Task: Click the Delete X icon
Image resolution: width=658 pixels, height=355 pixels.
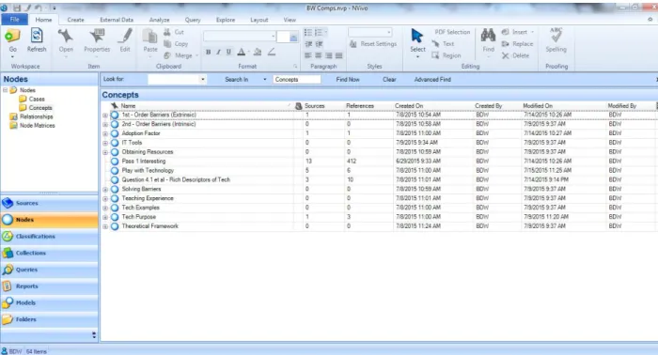Action: (x=506, y=55)
